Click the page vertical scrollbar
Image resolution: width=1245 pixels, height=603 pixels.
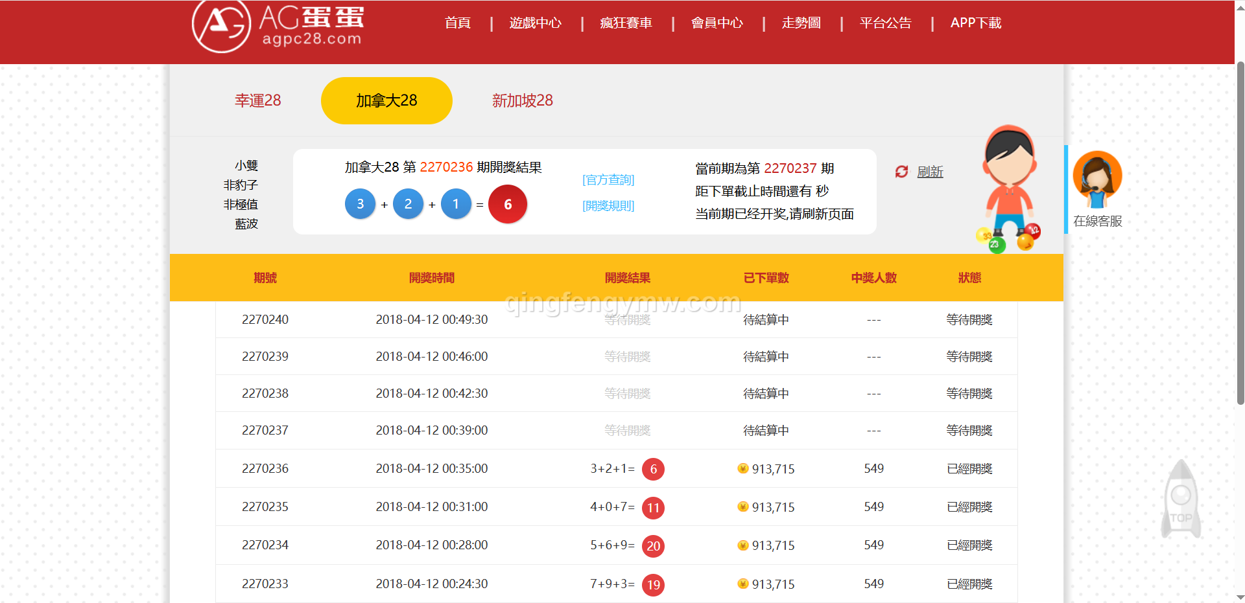click(x=1240, y=233)
